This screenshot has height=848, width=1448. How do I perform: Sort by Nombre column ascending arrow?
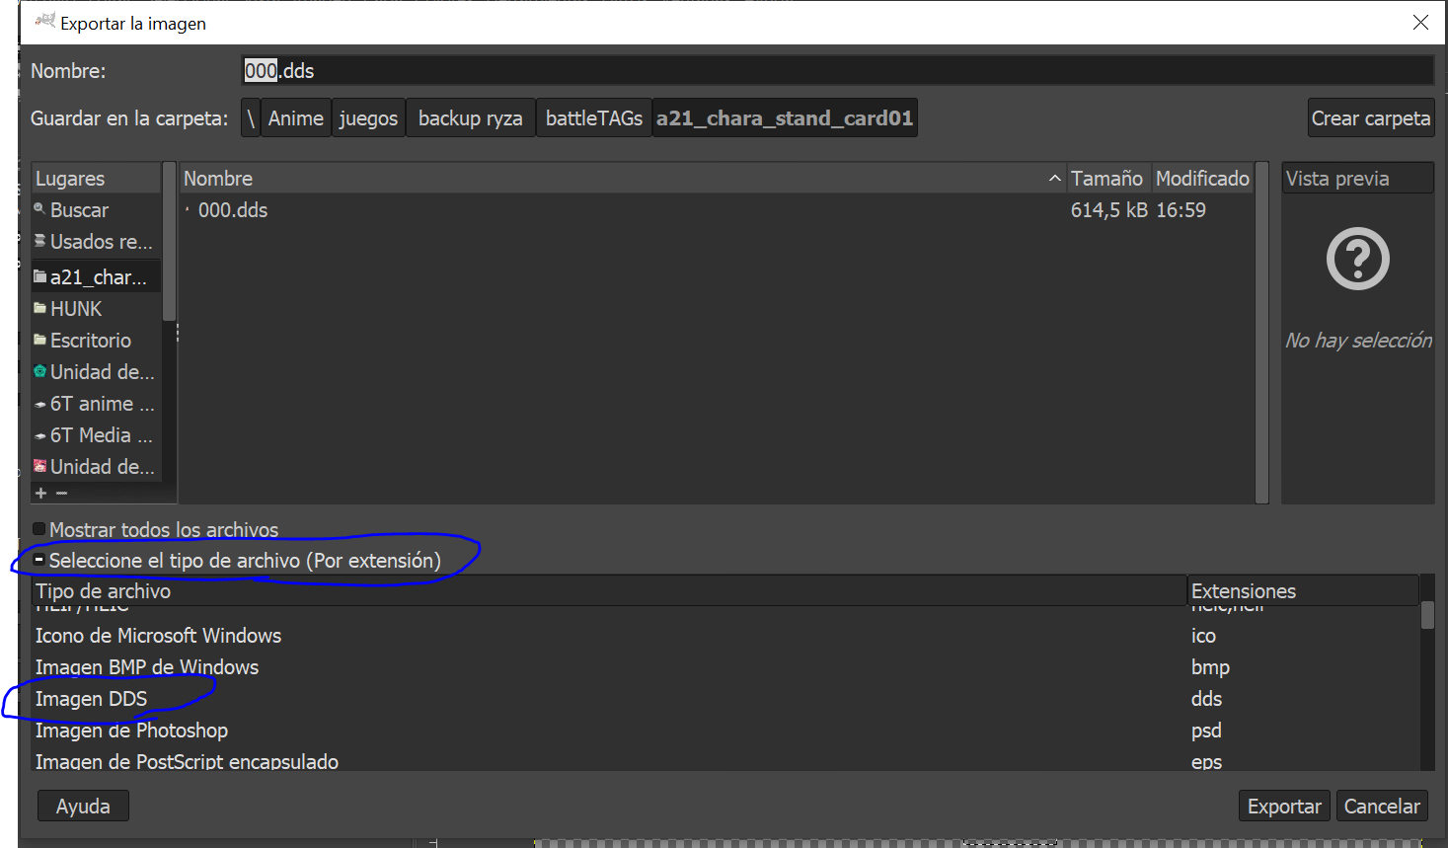(x=1054, y=179)
